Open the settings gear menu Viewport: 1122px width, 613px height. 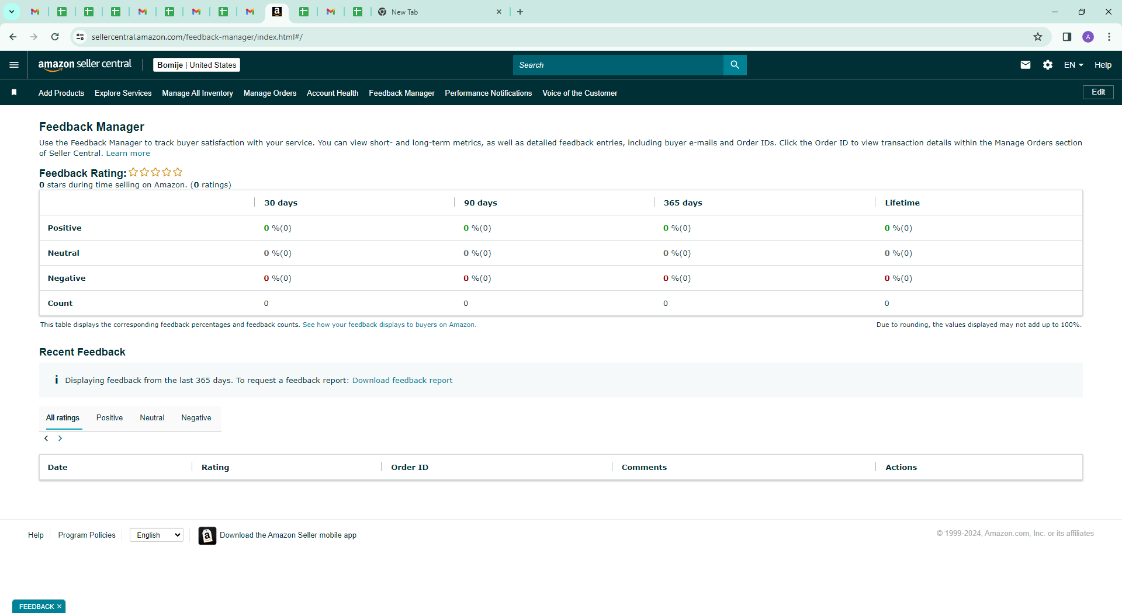(x=1048, y=65)
